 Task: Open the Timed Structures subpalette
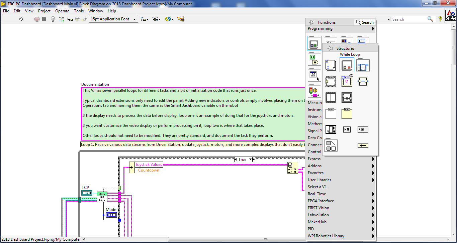(363, 65)
